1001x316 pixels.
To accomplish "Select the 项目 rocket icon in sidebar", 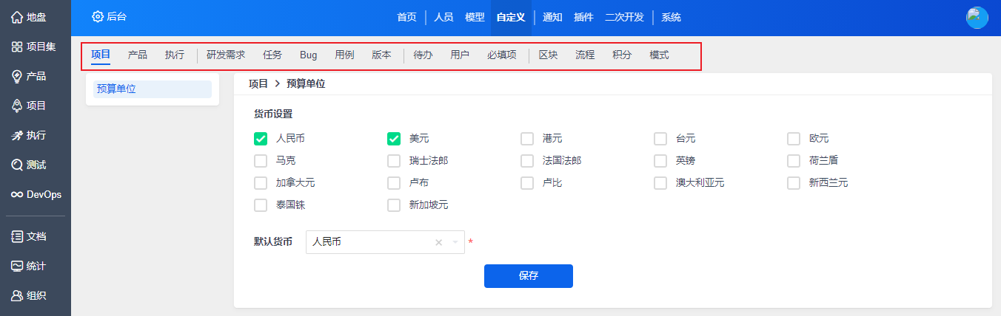I will click(17, 106).
